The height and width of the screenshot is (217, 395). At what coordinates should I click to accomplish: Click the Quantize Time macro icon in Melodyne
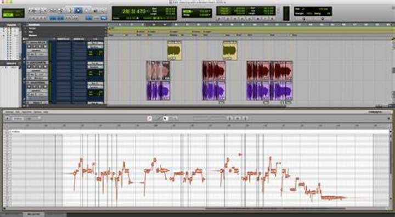click(238, 118)
